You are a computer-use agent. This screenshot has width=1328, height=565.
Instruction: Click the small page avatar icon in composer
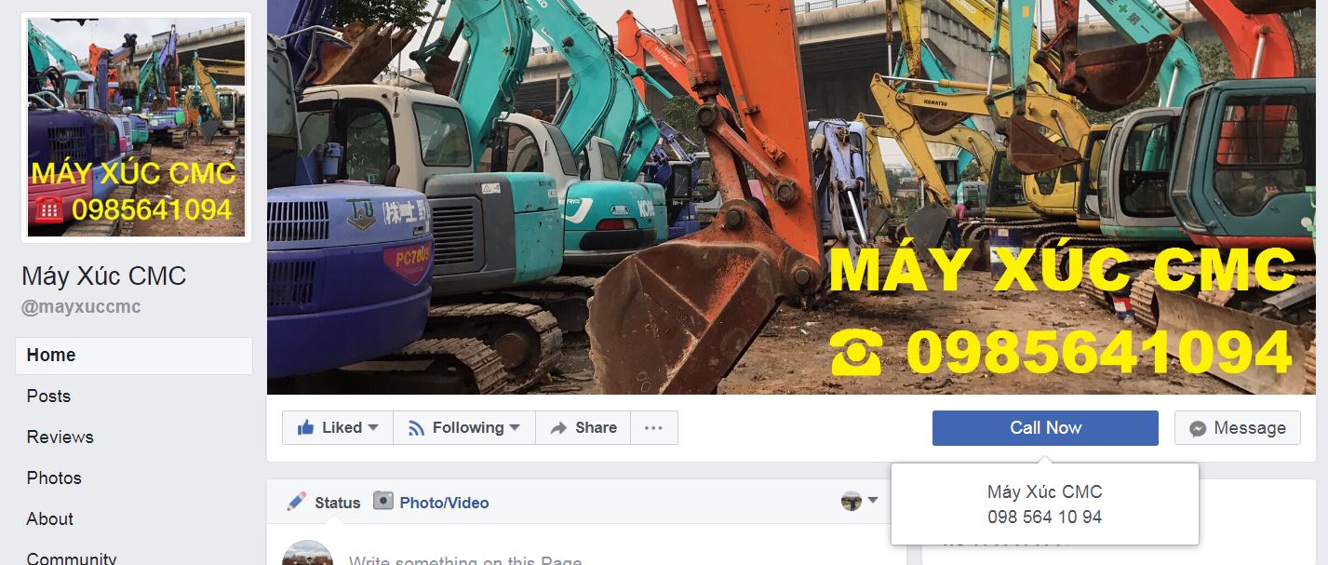[852, 501]
